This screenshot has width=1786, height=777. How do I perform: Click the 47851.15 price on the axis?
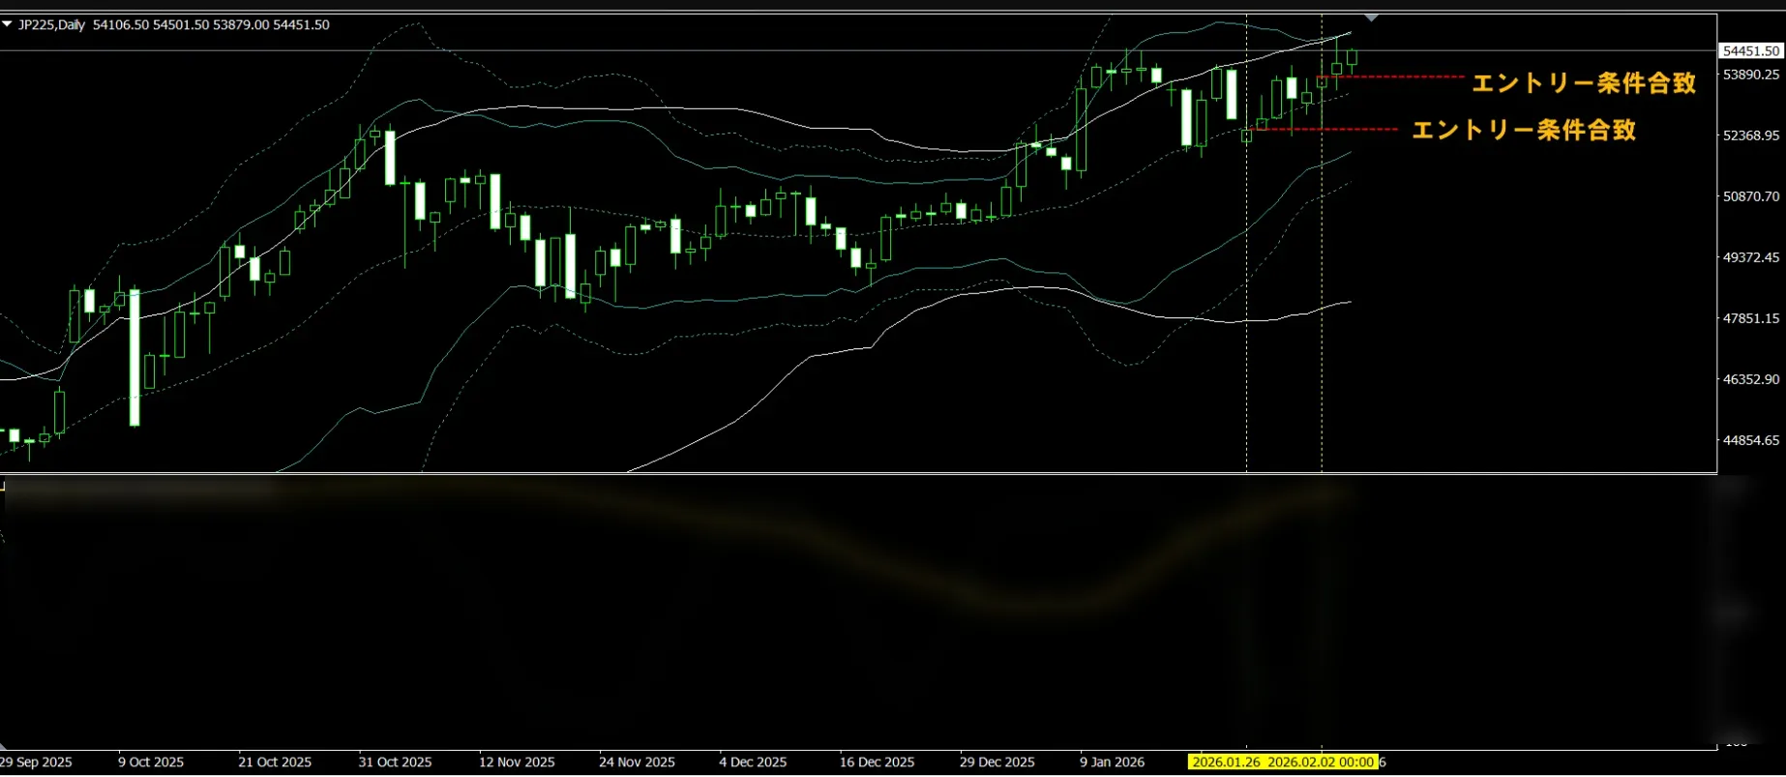click(x=1751, y=318)
